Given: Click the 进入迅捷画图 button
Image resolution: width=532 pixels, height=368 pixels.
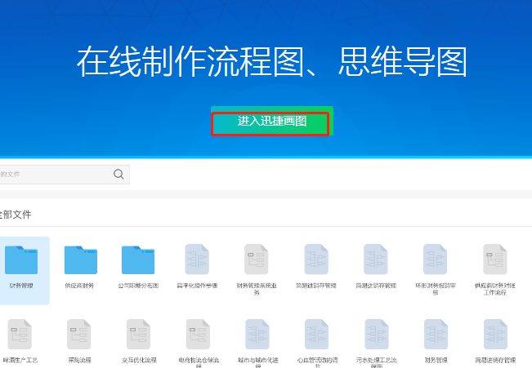Looking at the screenshot, I should [272, 121].
